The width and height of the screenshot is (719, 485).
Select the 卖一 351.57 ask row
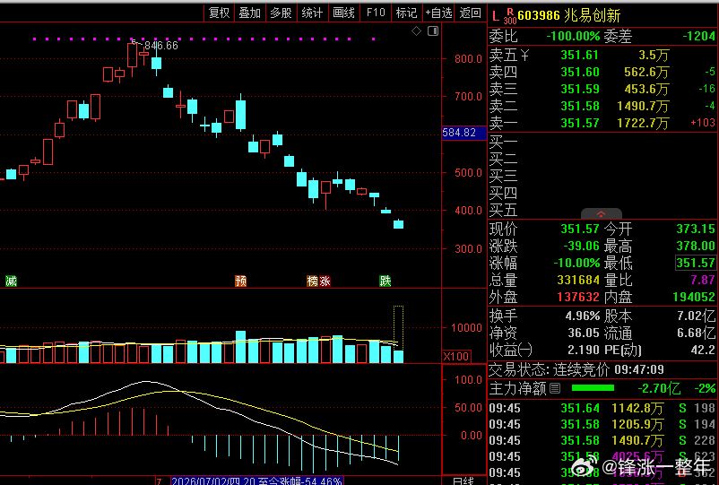tap(602, 124)
